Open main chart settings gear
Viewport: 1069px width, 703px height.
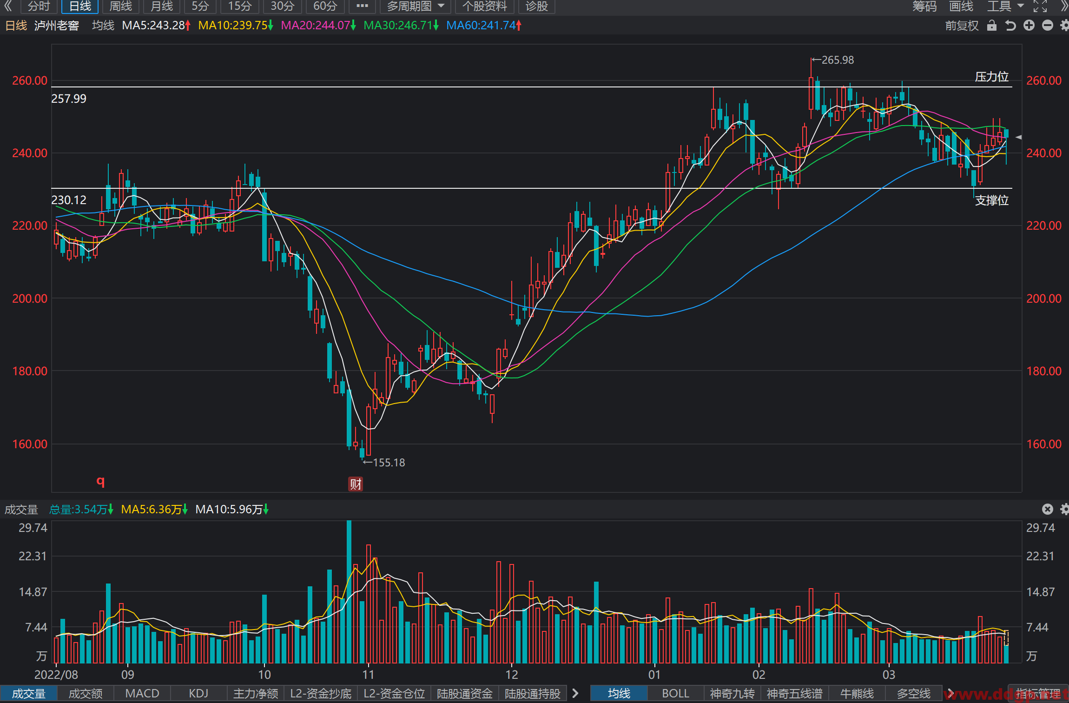click(1064, 26)
